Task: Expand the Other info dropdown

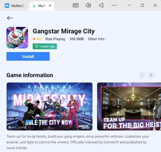Action: point(97,39)
